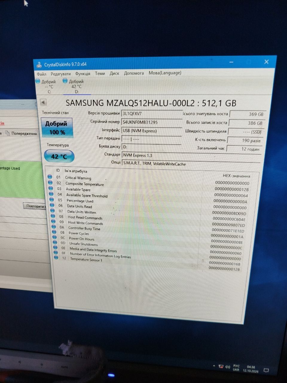Viewport: 287px width, 383px height.
Task: Click the Ім'я атрибута column header
Action: click(76, 171)
